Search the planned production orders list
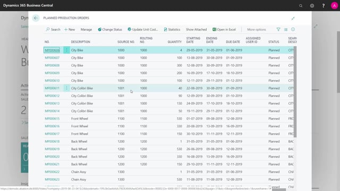 point(53,30)
